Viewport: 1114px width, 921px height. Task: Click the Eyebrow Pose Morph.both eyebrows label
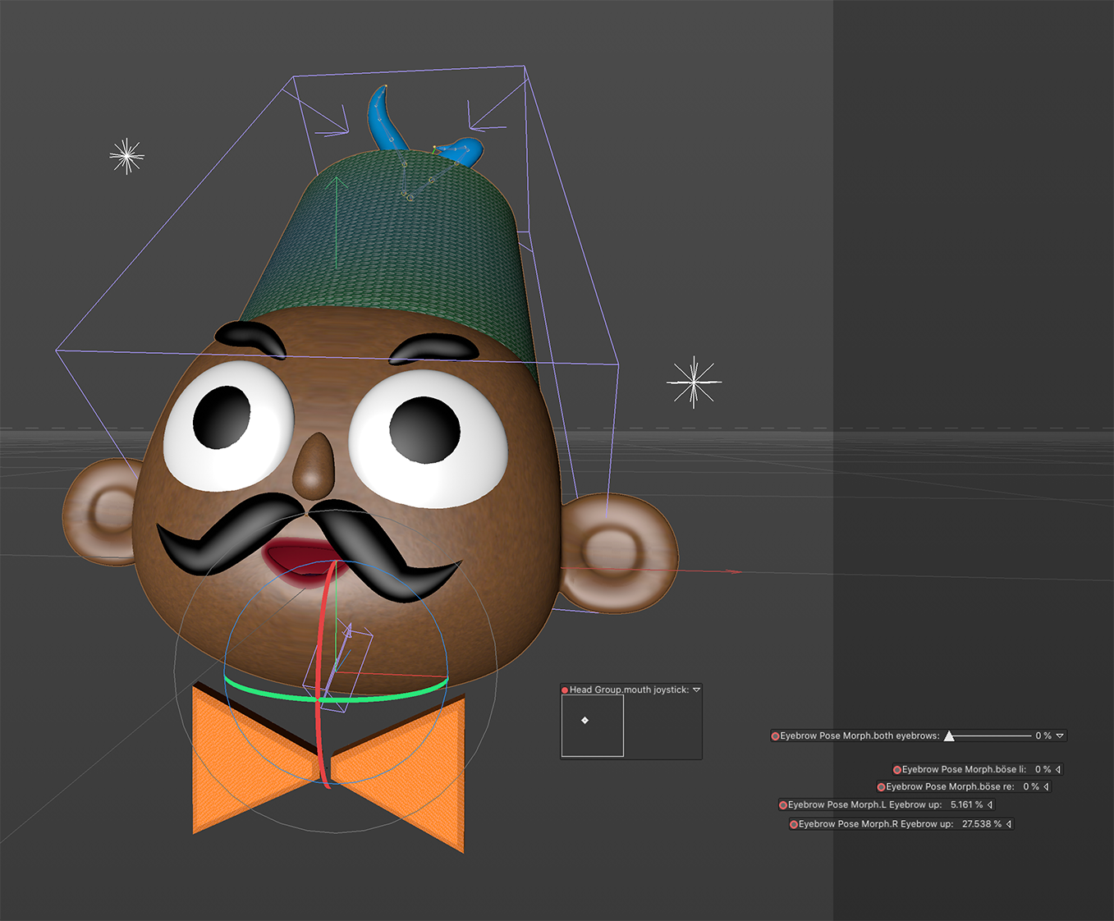click(x=860, y=736)
